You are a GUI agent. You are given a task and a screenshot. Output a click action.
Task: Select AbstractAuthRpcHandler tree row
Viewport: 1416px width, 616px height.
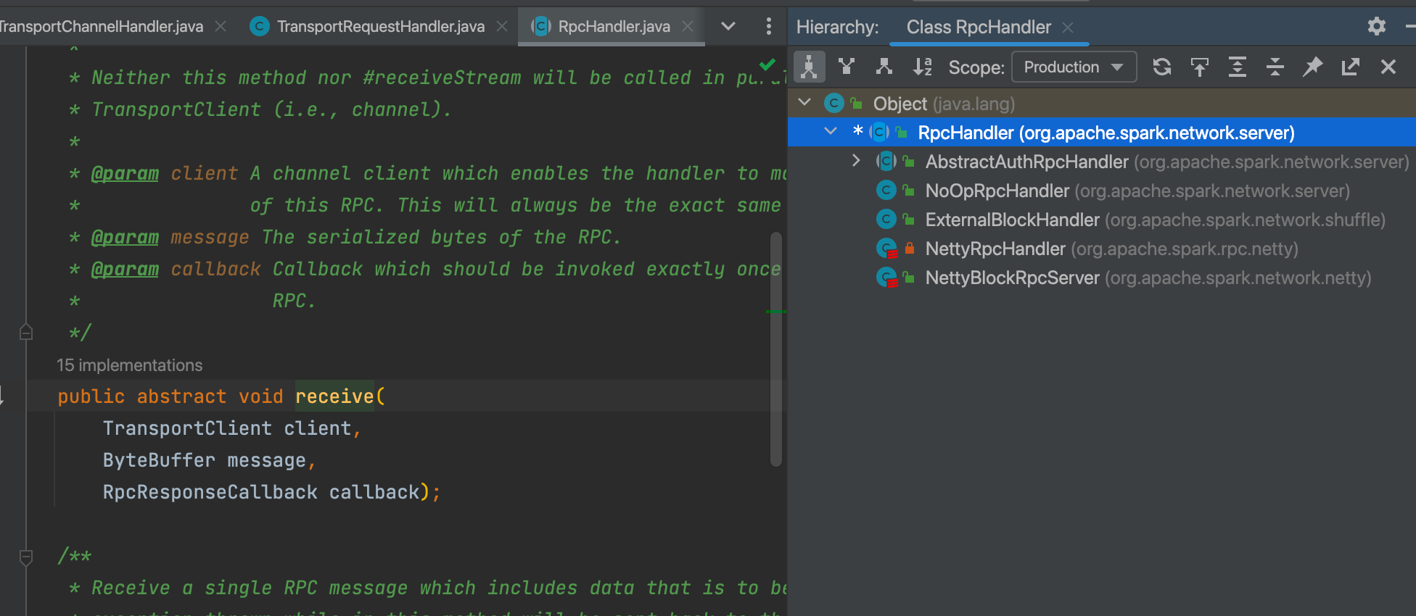click(x=1102, y=162)
